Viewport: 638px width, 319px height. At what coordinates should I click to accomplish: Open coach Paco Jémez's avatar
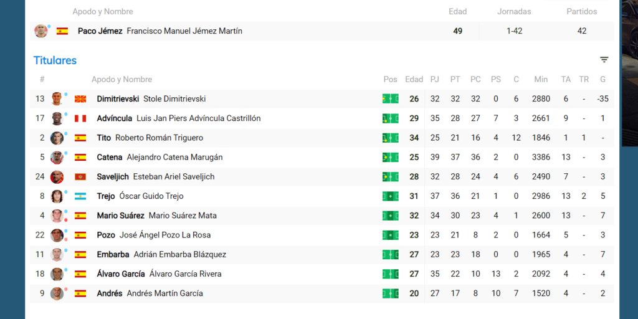(x=41, y=31)
